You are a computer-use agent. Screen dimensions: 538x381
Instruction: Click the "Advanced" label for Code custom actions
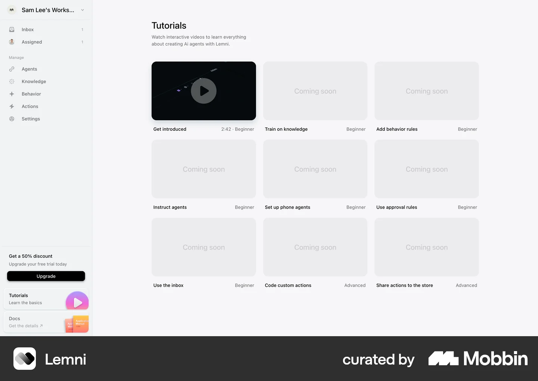pyautogui.click(x=355, y=285)
